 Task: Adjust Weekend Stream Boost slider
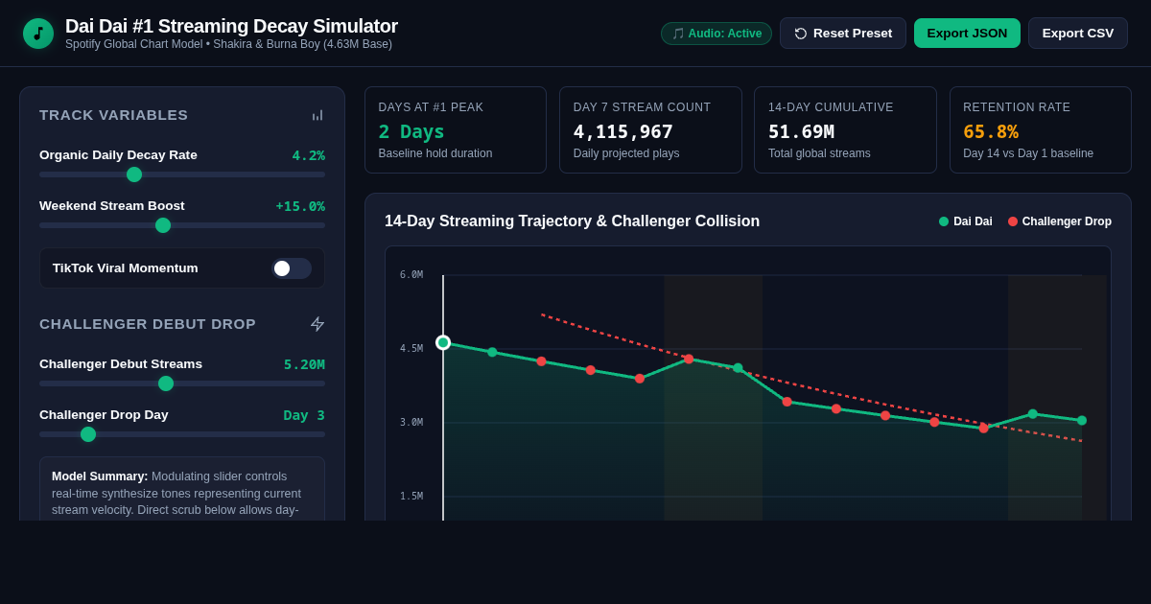[182, 225]
